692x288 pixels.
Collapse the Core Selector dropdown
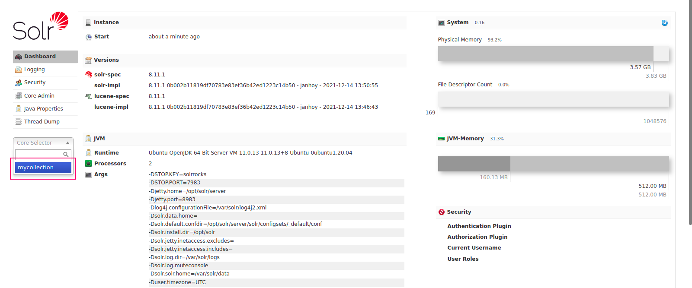pos(43,143)
